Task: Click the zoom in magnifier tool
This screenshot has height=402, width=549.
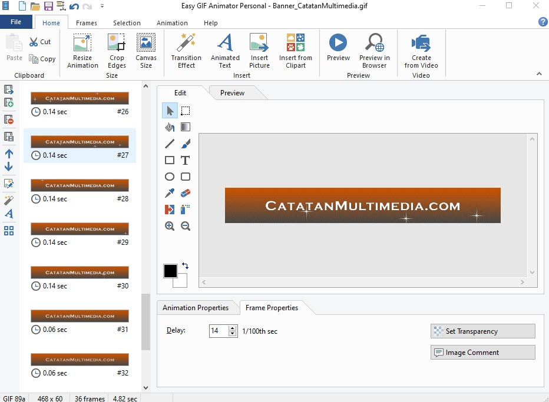Action: [170, 226]
